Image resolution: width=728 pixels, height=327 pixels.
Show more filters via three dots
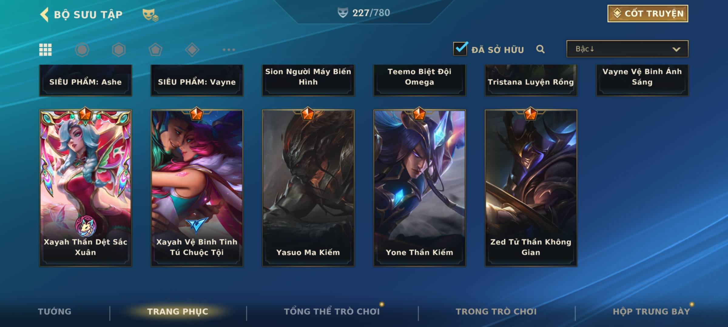coord(229,50)
